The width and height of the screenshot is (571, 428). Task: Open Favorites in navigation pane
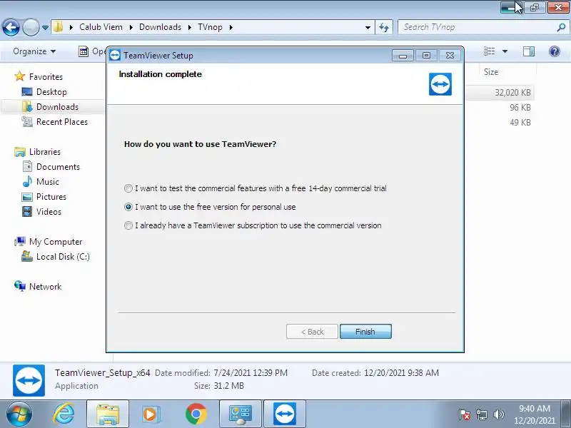coord(46,77)
